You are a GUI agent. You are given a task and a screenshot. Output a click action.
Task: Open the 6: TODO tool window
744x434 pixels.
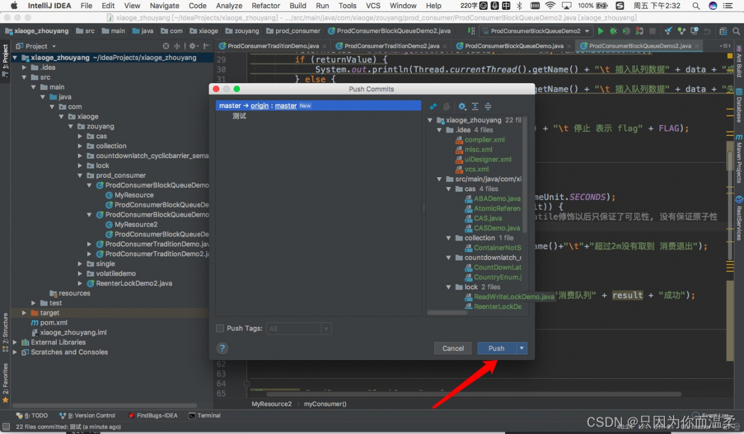coord(32,415)
